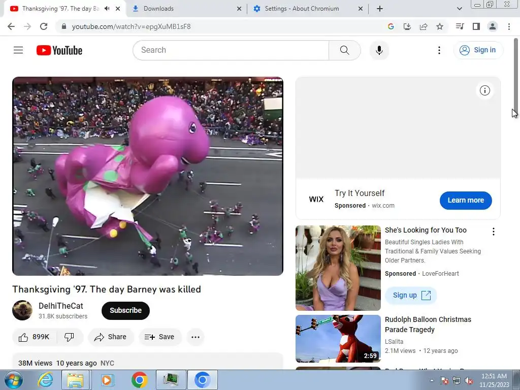Show ad info icon on Wix ad
Screen dimensions: 520x390
484,90
